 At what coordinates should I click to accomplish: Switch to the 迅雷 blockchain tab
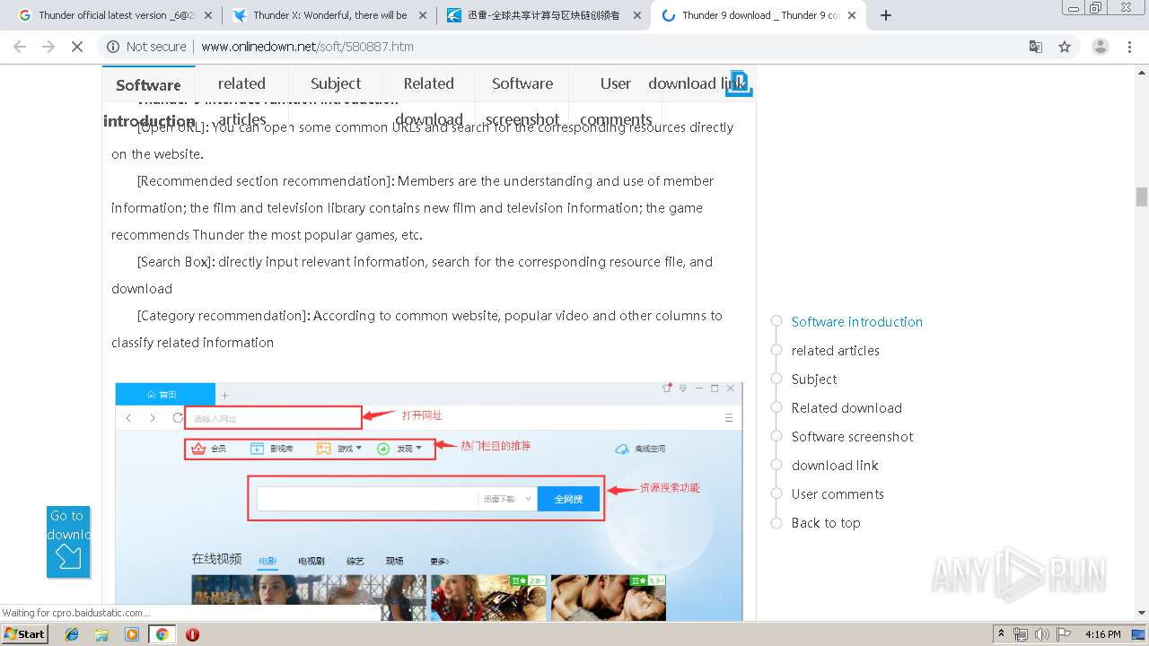coord(542,15)
